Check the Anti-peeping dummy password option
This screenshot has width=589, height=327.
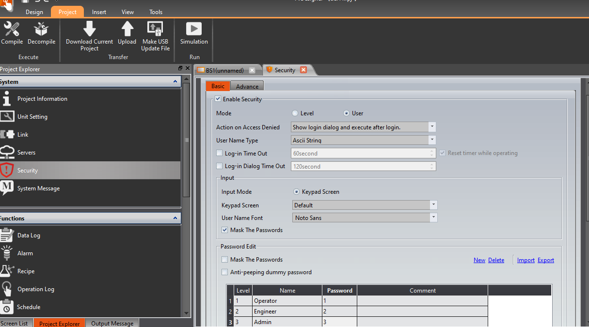point(224,272)
